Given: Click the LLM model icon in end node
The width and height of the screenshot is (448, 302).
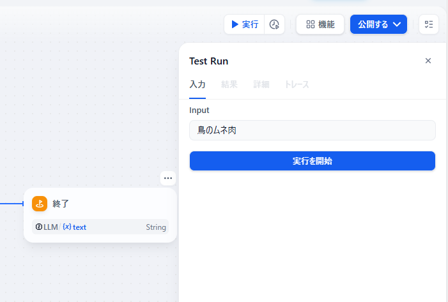Looking at the screenshot, I should point(39,227).
